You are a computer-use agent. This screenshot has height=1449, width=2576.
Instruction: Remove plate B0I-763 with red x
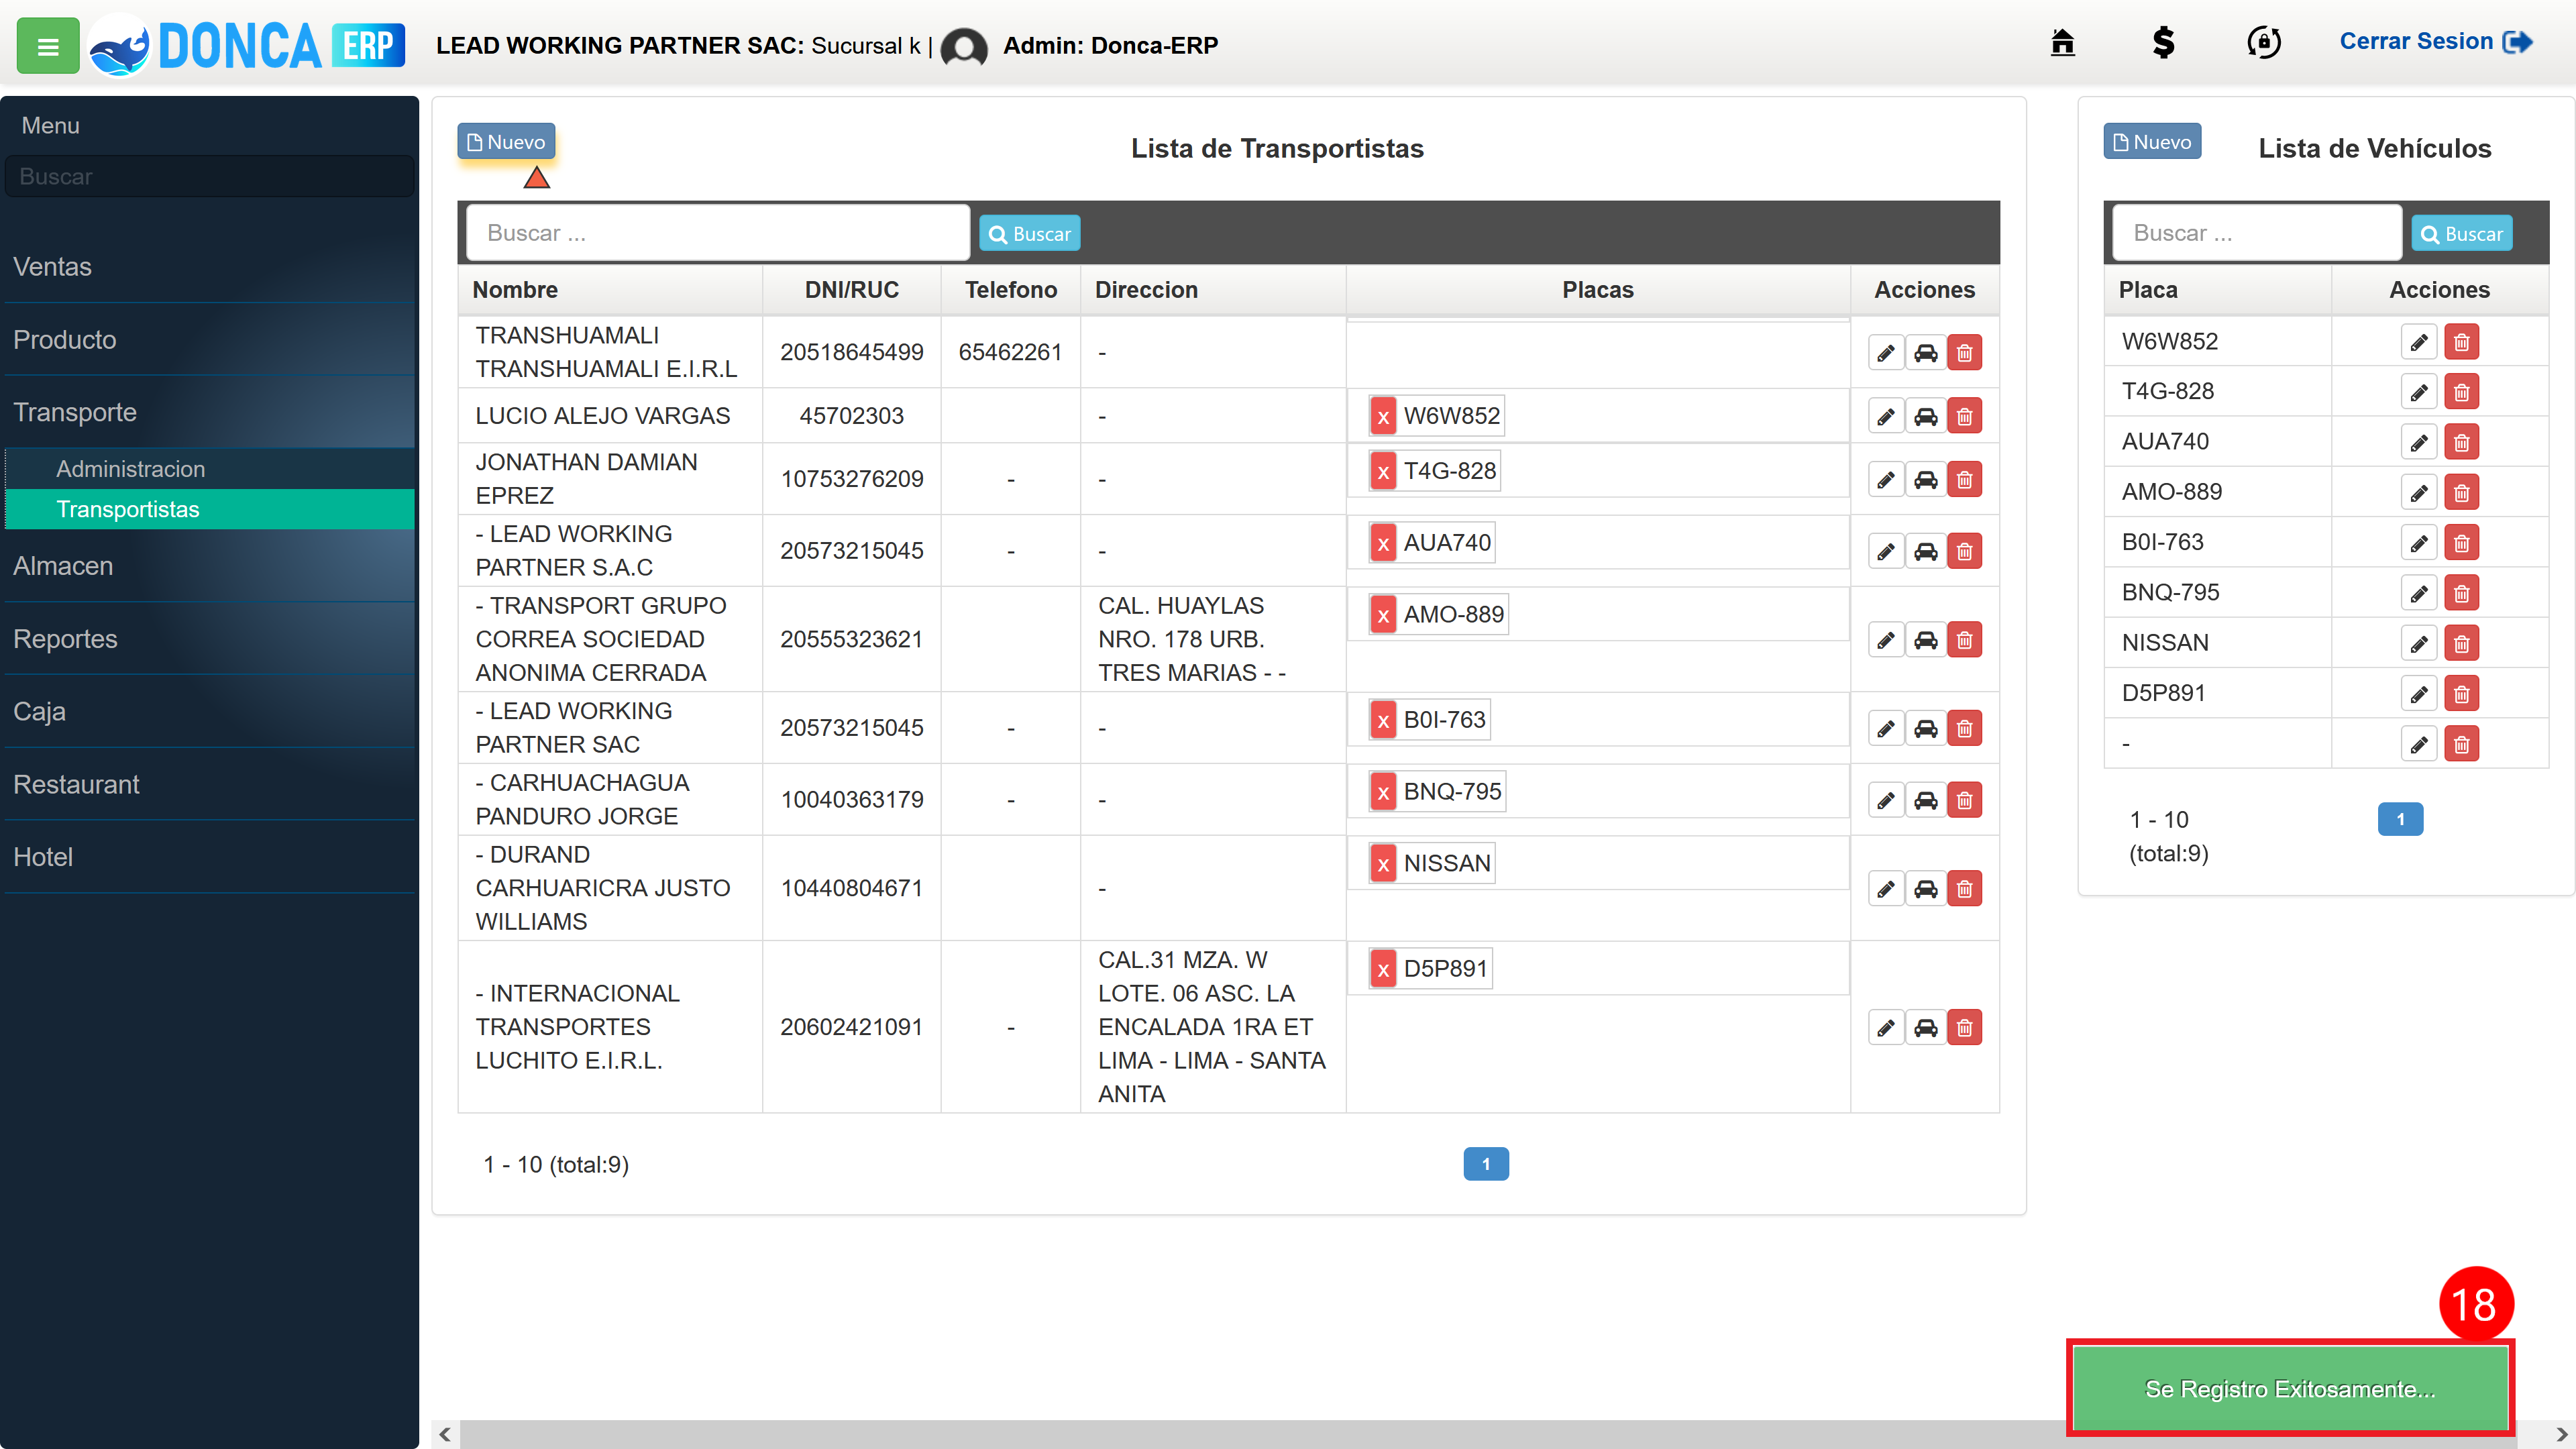click(x=1383, y=720)
